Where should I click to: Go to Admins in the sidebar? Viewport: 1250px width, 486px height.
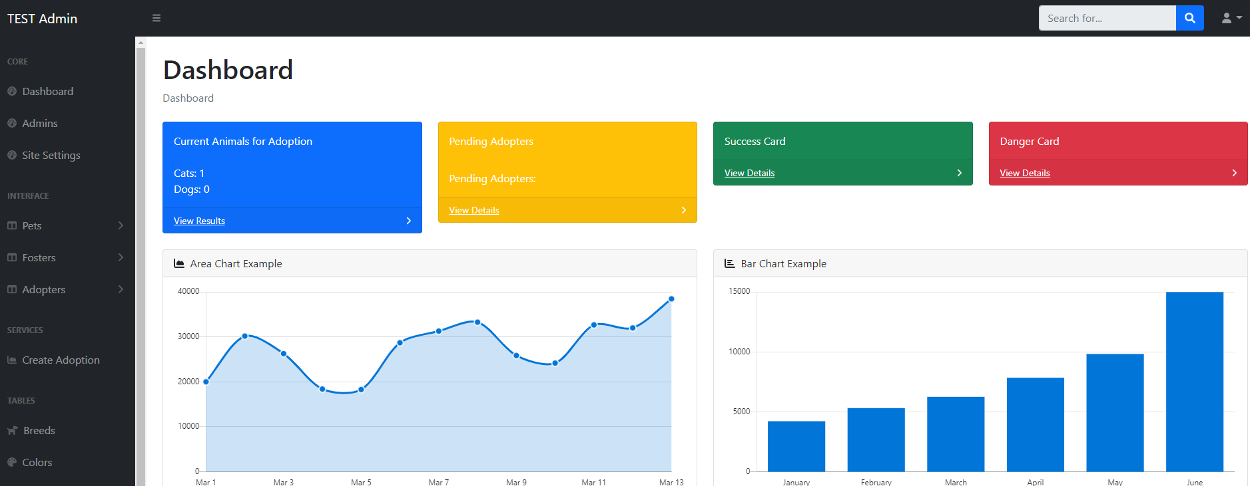[39, 123]
